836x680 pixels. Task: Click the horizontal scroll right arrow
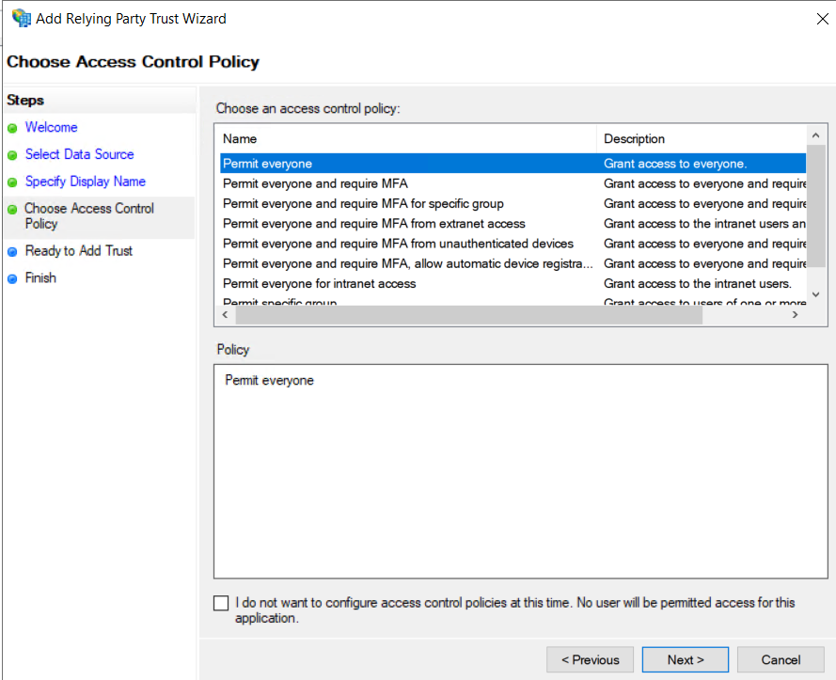795,315
